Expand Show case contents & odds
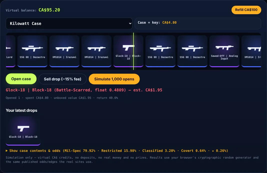 [117, 151]
